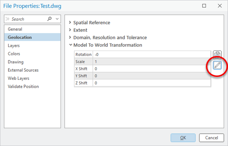Image resolution: width=228 pixels, height=146 pixels.
Task: Select the Web Layers tab
Action: 32,78
